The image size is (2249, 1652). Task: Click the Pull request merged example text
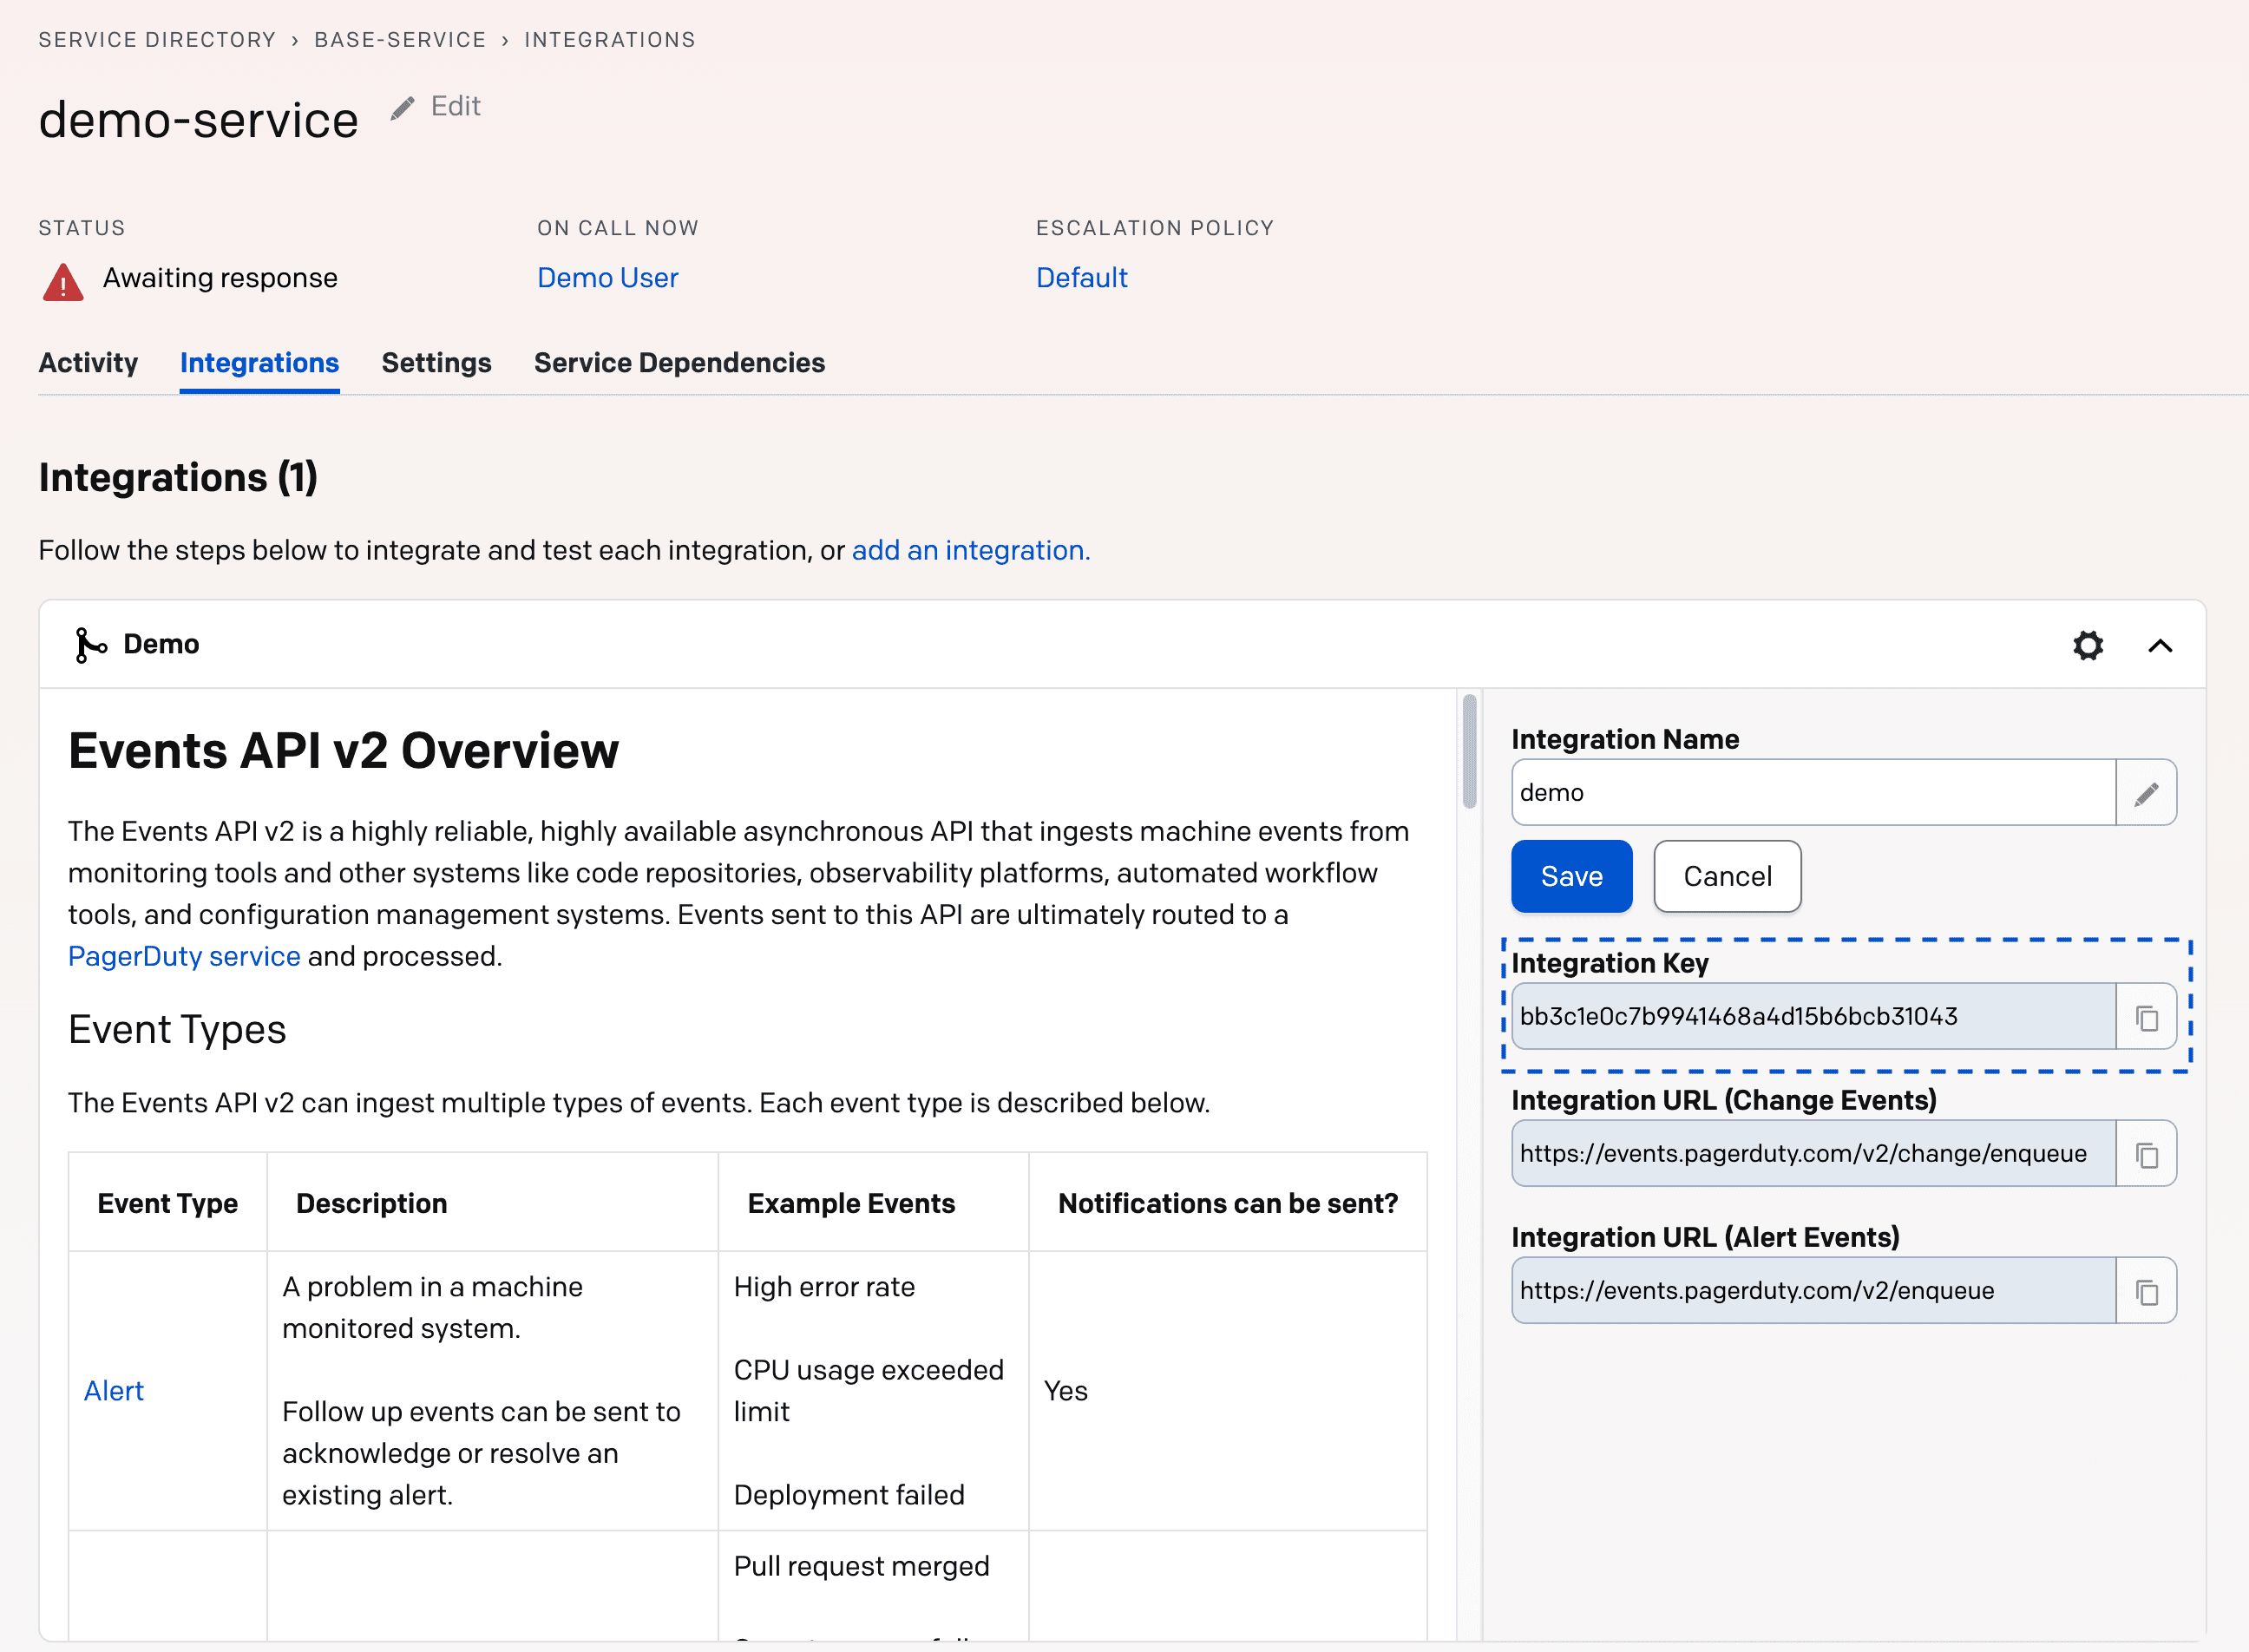pyautogui.click(x=861, y=1566)
